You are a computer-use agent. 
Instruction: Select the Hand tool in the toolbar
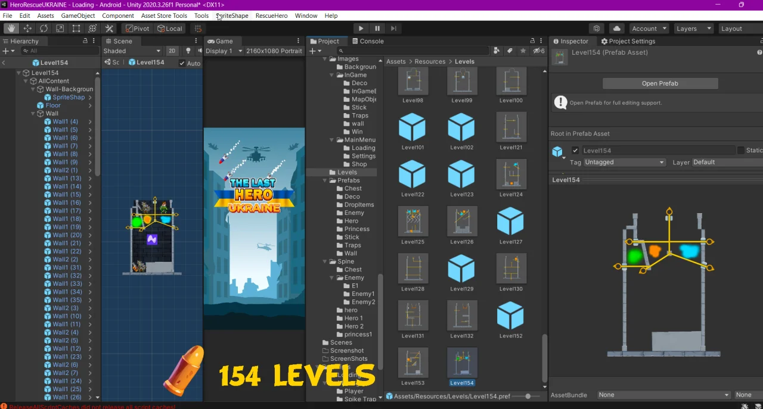11,29
